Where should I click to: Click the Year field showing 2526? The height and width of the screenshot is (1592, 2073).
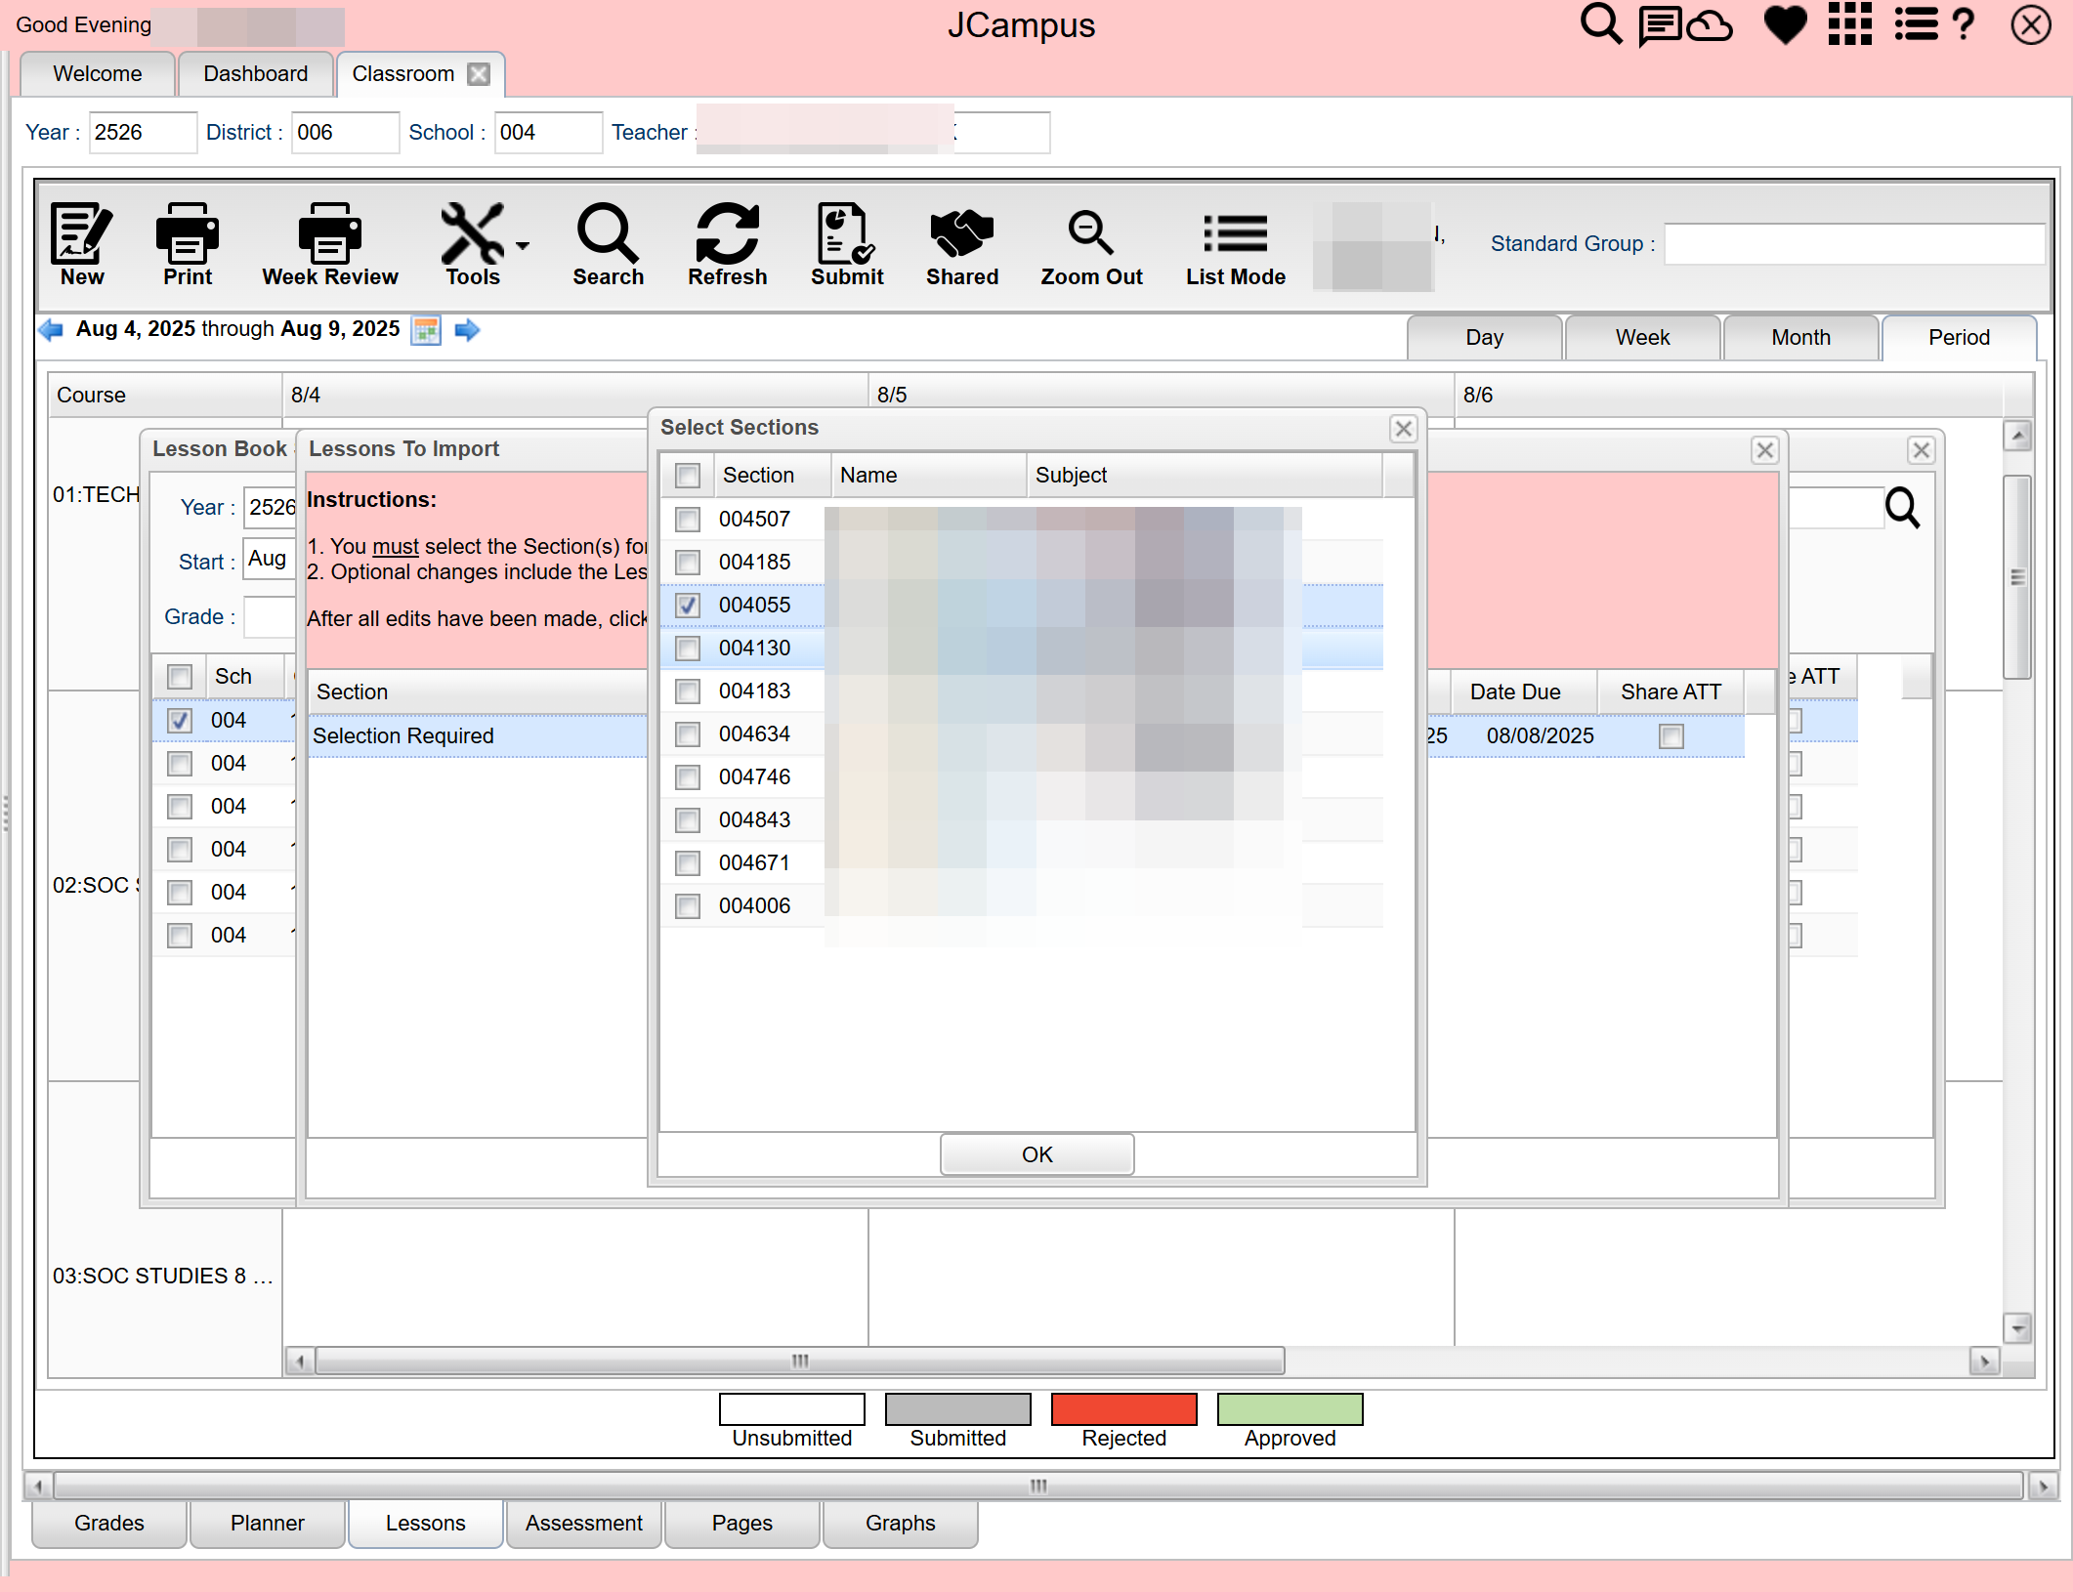pos(143,133)
